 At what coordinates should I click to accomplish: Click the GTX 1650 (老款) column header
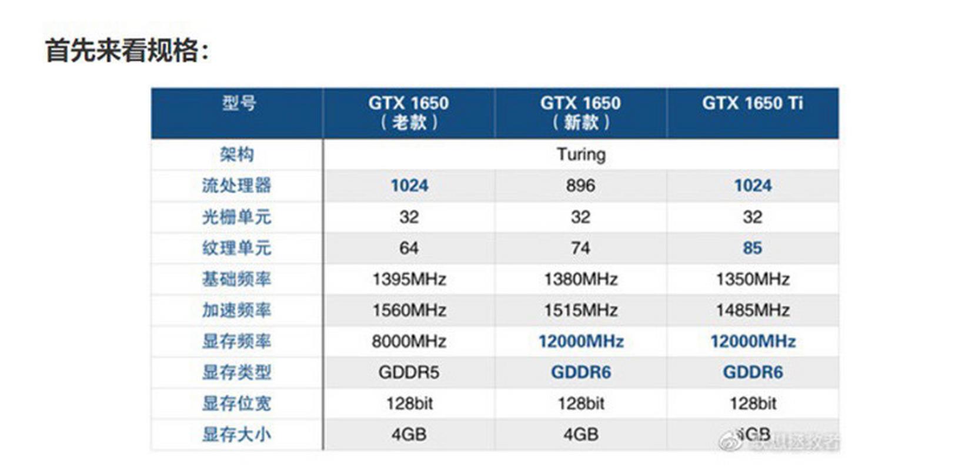pyautogui.click(x=409, y=112)
